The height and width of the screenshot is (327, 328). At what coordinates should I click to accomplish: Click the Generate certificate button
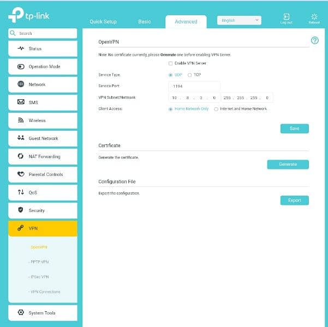[x=288, y=165]
